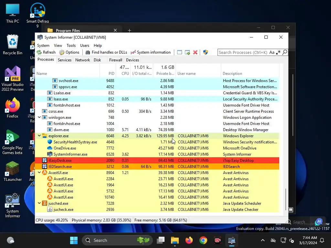The width and height of the screenshot is (331, 248).
Task: Click the CPU usage status bar entry
Action: click(52, 220)
